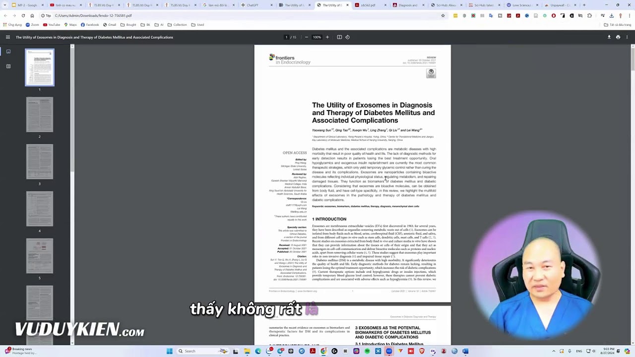This screenshot has height=357, width=635.
Task: Show hidden system tray icons
Action: point(554,351)
